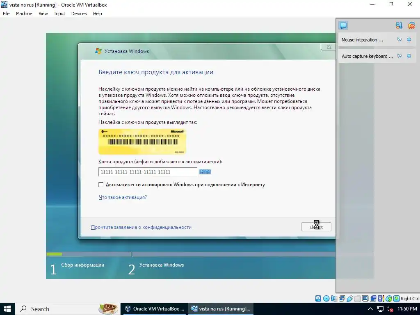This screenshot has height=315, width=420.
Task: Click the 'Установка Windows' step 2 label
Action: [x=162, y=265]
